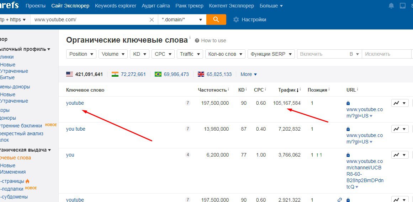This screenshot has width=413, height=202.
Task: Open the Keywords explorer menu item
Action: click(x=116, y=6)
